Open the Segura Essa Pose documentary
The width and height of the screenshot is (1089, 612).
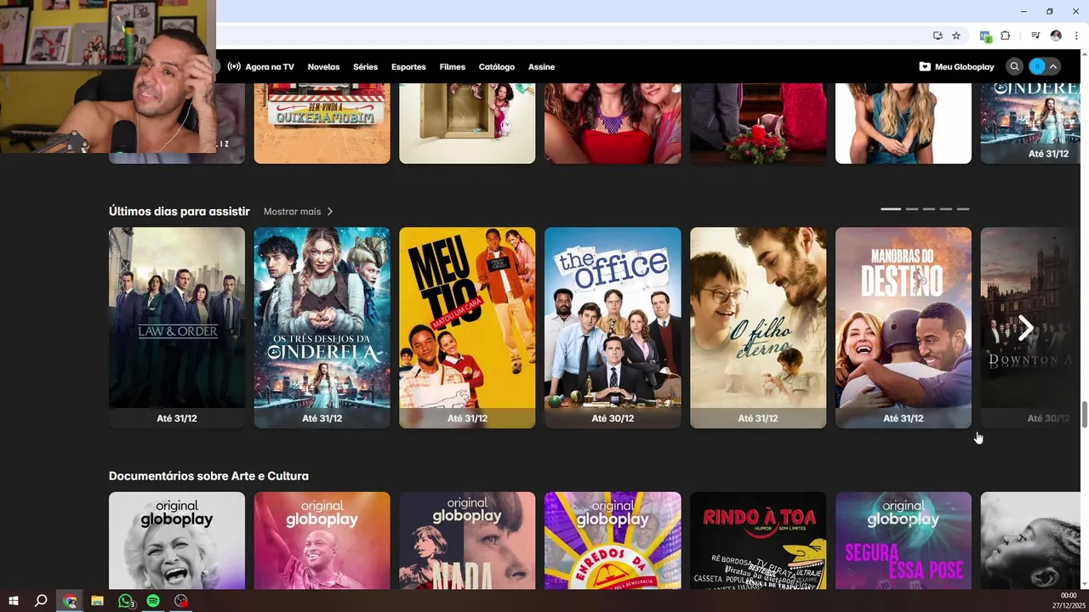point(904,541)
